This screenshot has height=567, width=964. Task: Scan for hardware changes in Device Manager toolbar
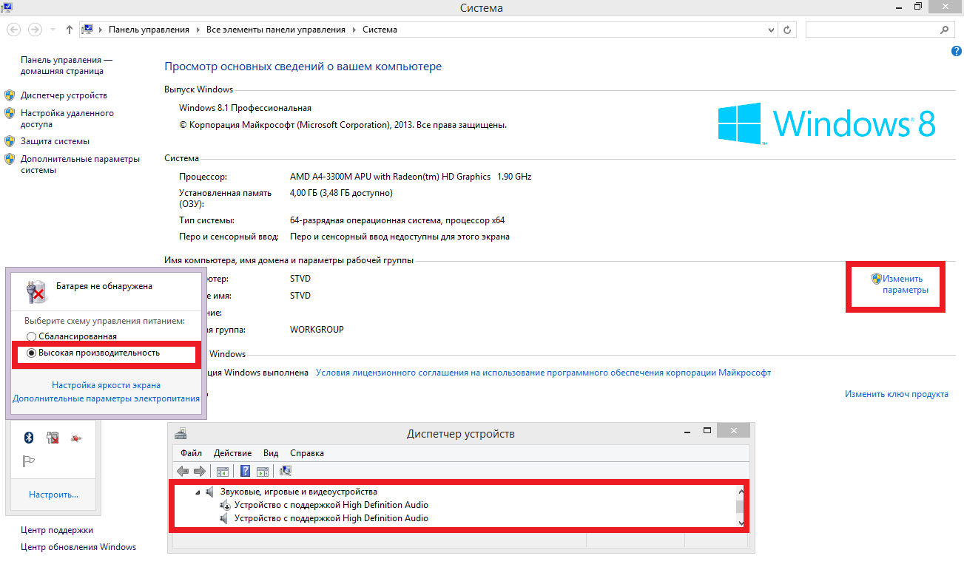click(x=286, y=471)
